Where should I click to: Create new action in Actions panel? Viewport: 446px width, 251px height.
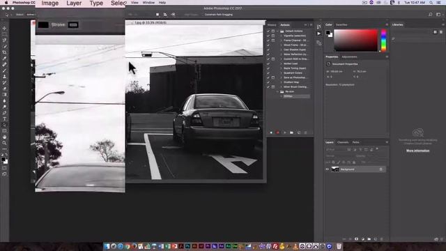click(299, 132)
